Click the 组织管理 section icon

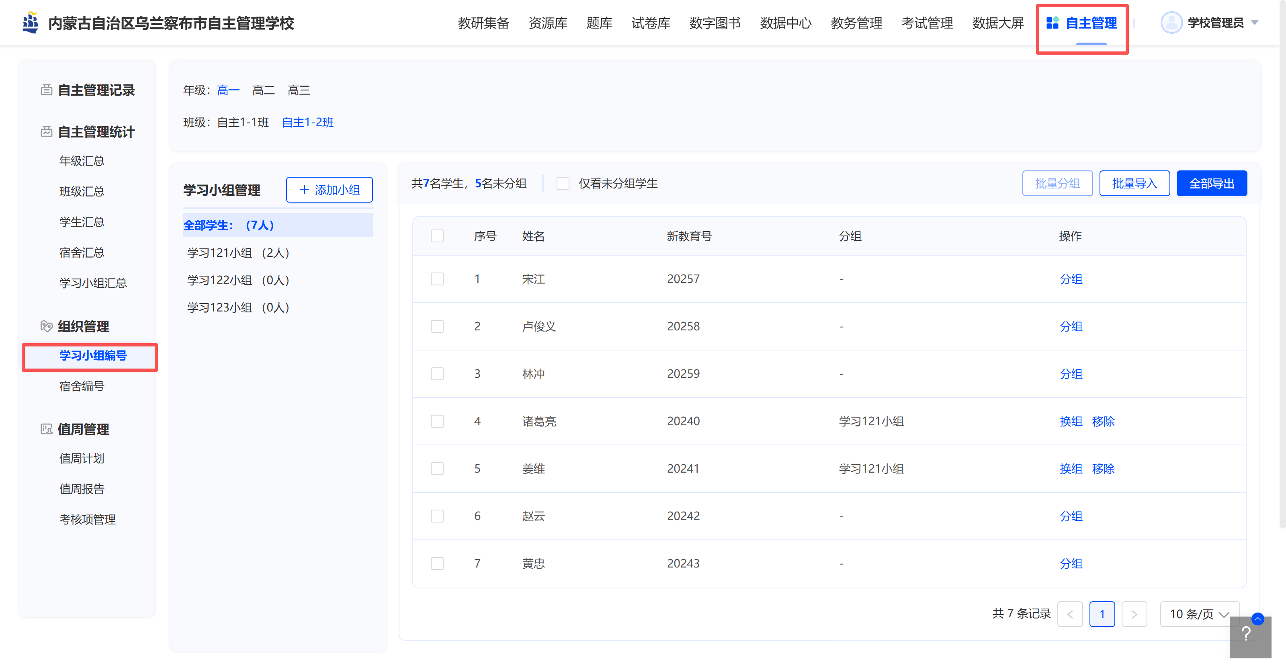[x=47, y=326]
